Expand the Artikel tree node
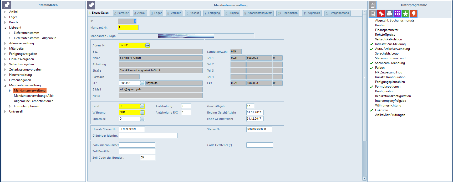453x182 pixels. [x=5, y=12]
